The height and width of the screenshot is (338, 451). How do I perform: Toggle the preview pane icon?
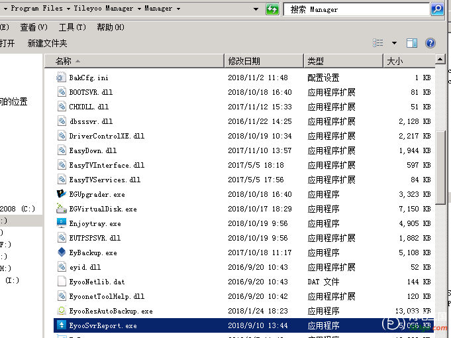[x=411, y=43]
